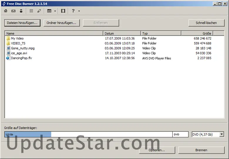
Task: Open the DVD (4,37 Gb) disc type dropdown
Action: coord(222,134)
